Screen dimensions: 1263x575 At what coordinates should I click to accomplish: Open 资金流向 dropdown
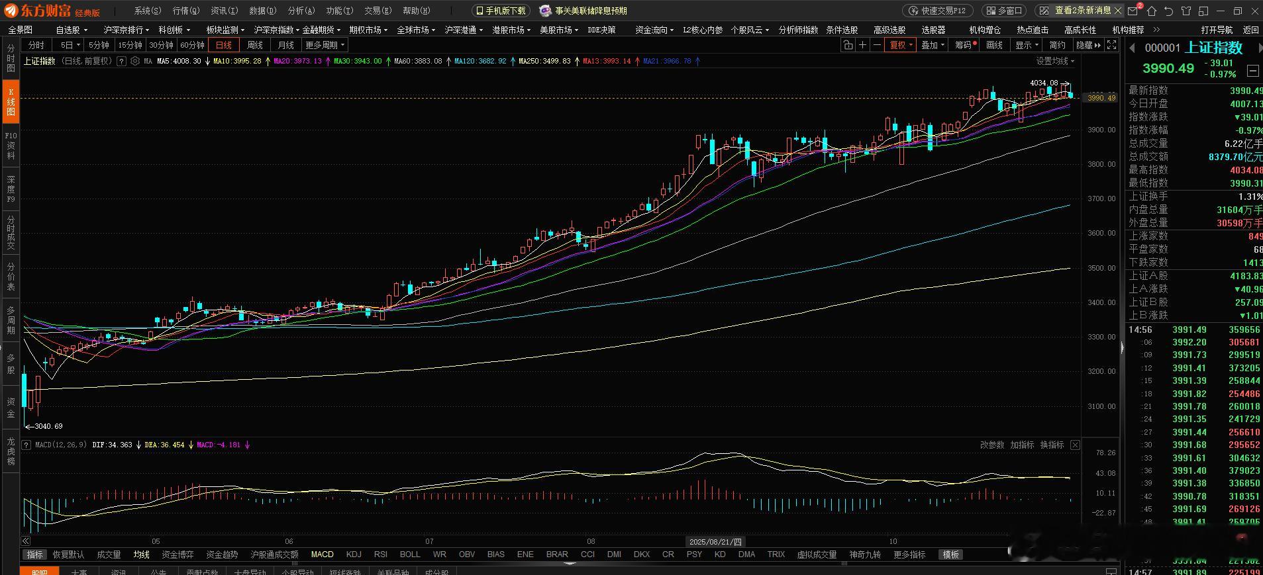(654, 30)
